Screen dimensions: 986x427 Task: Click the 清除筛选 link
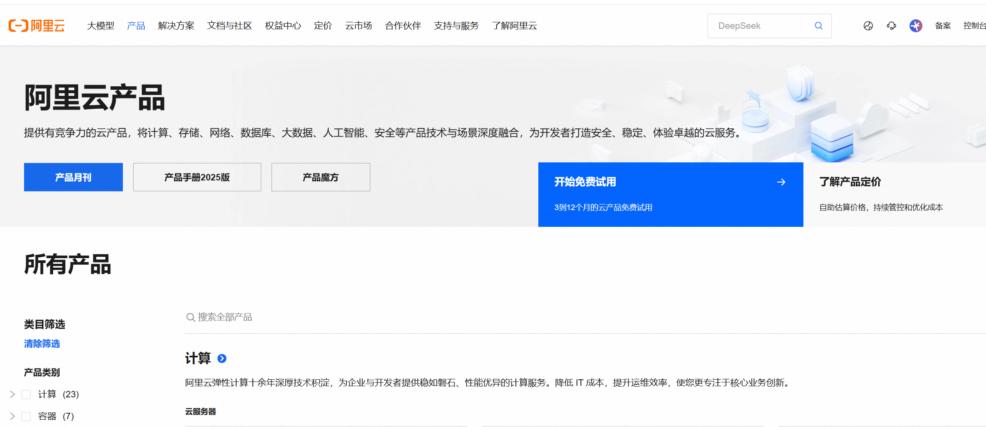(42, 344)
